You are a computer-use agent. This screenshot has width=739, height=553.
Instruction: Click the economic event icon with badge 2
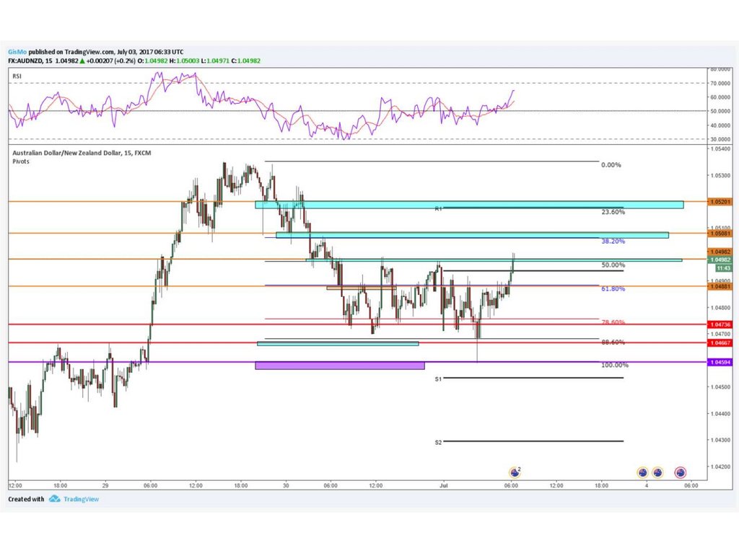514,472
